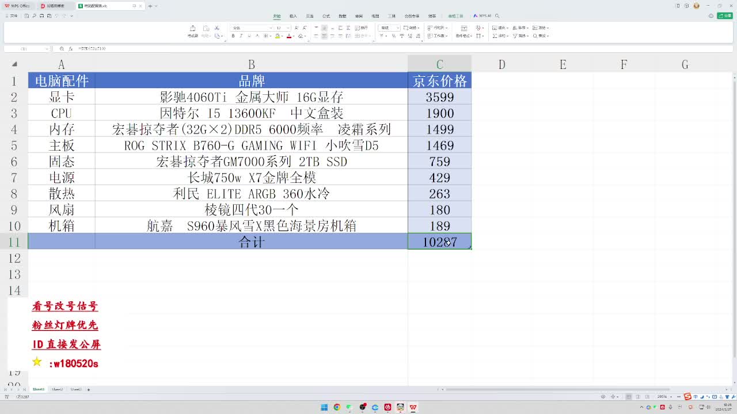Switch to the Sheet2 worksheet tab

point(57,389)
